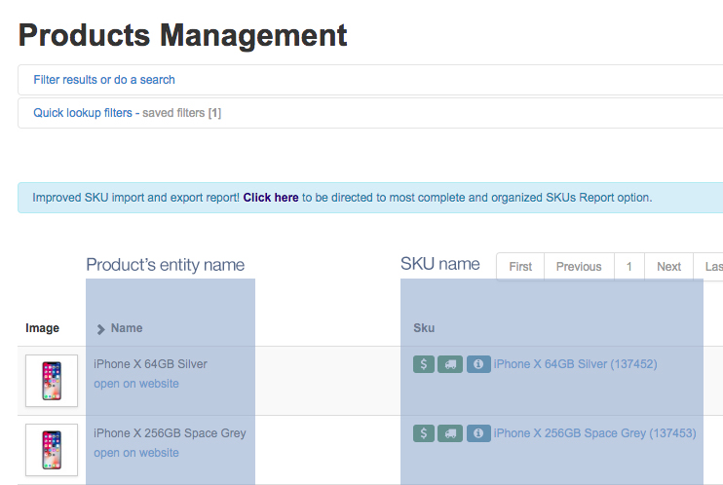
Task: Open shipping truck icon for iPhone X 64GB Silver
Action: coord(450,364)
